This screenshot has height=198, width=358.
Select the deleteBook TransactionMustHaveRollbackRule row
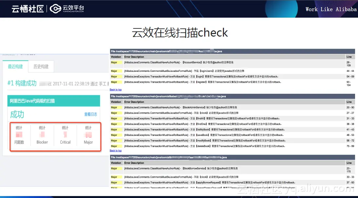point(232,146)
